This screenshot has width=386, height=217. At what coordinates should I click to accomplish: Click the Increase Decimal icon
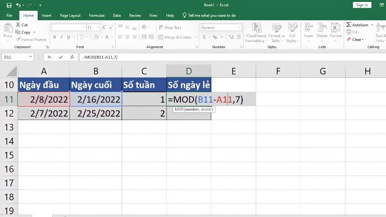click(232, 37)
